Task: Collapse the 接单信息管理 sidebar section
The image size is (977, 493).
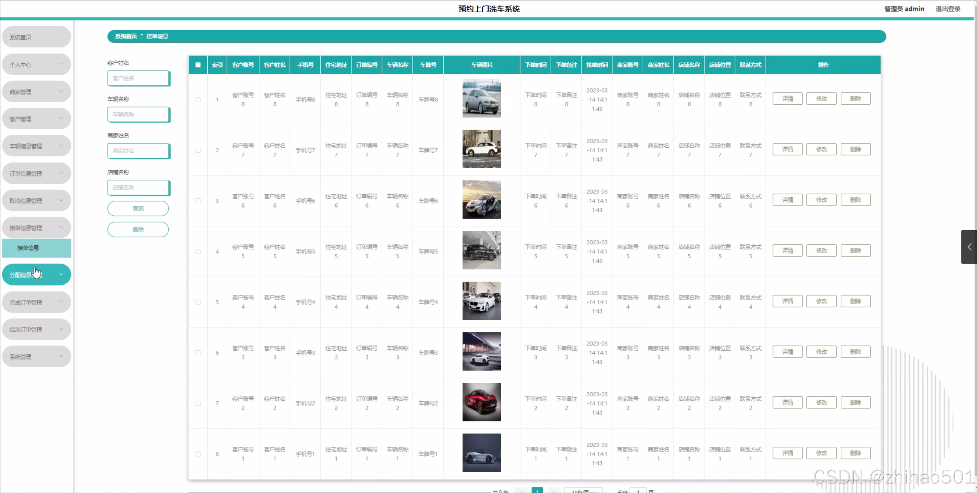Action: pyautogui.click(x=36, y=227)
